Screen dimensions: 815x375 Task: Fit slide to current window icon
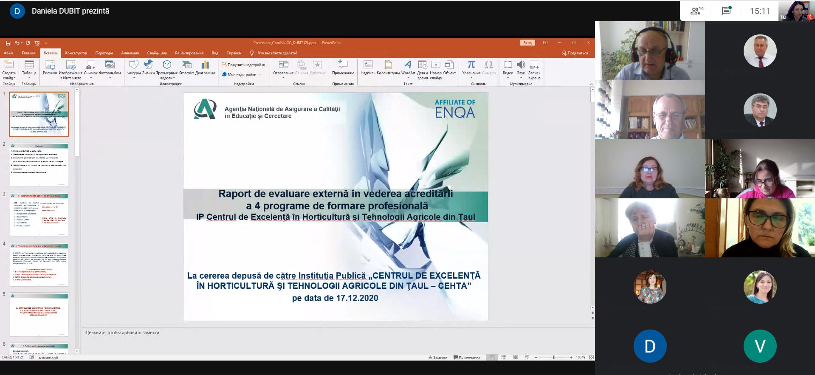[x=591, y=358]
